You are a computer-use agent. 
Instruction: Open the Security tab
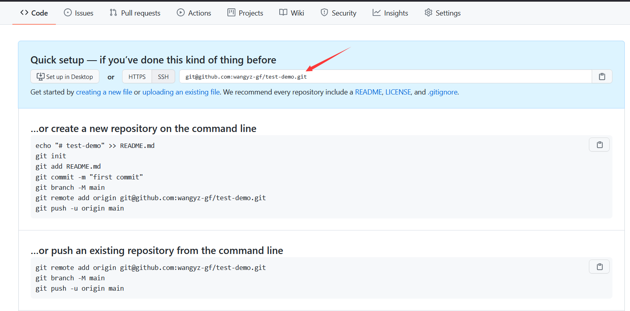(x=338, y=13)
